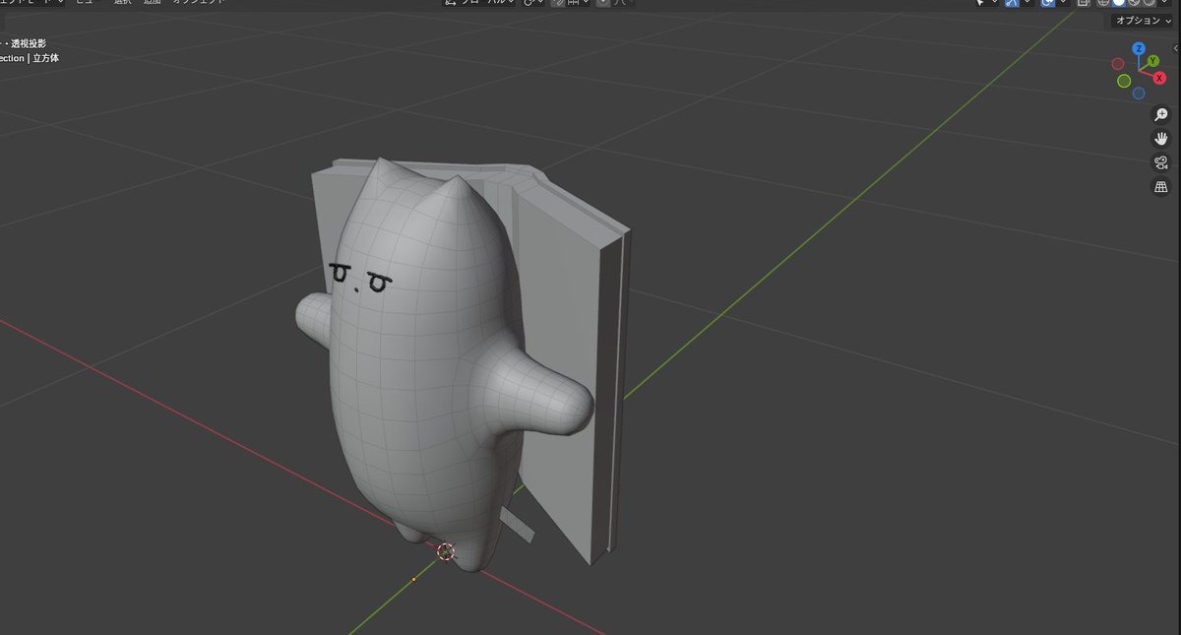This screenshot has height=635, width=1181.
Task: Click the magnifier zoom view icon
Action: [1161, 115]
